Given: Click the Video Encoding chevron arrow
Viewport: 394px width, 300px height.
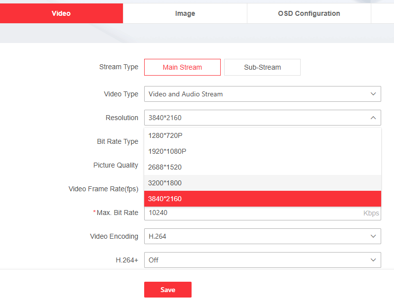Looking at the screenshot, I should point(373,236).
